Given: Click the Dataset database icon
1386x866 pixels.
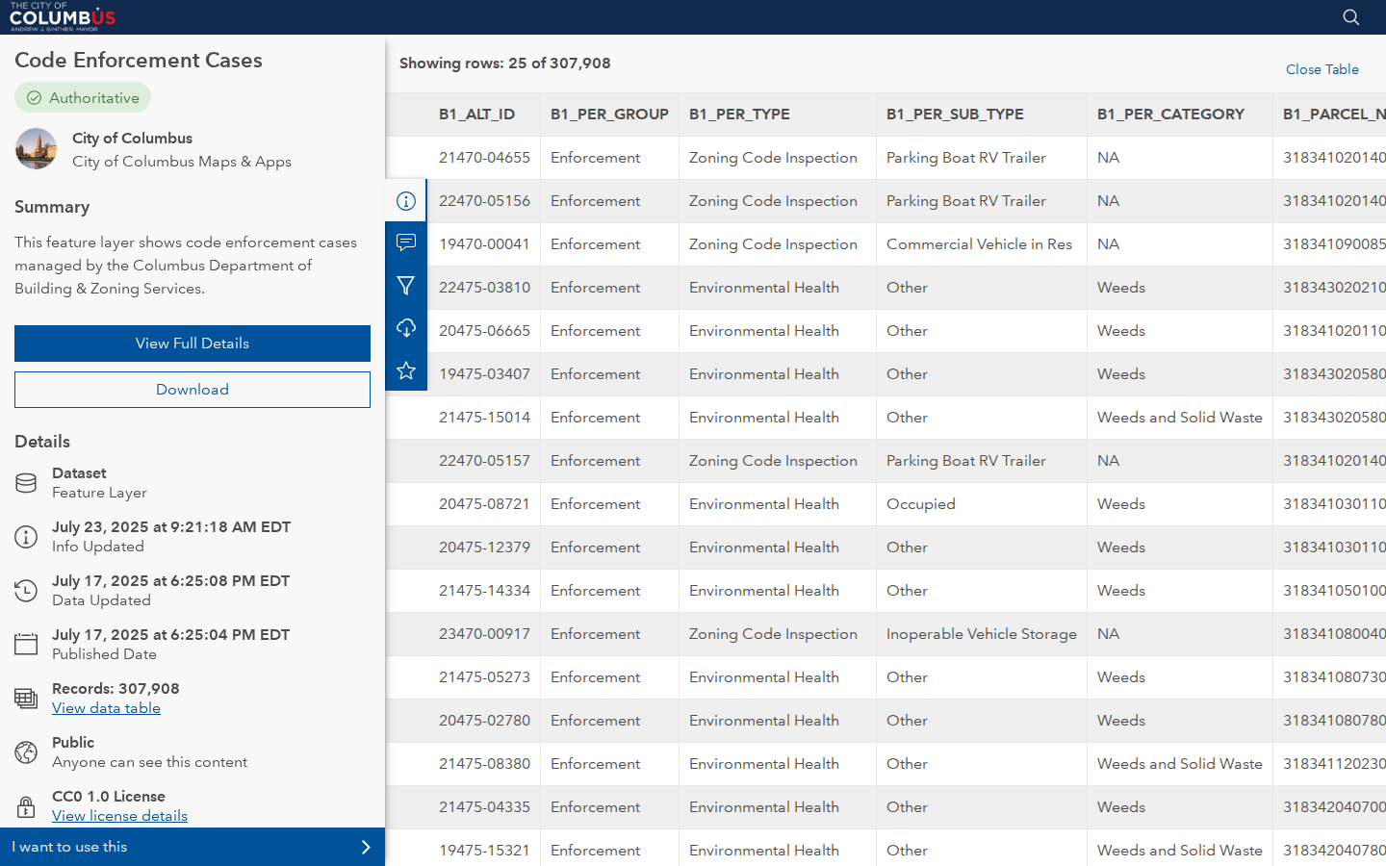Looking at the screenshot, I should click(x=26, y=483).
